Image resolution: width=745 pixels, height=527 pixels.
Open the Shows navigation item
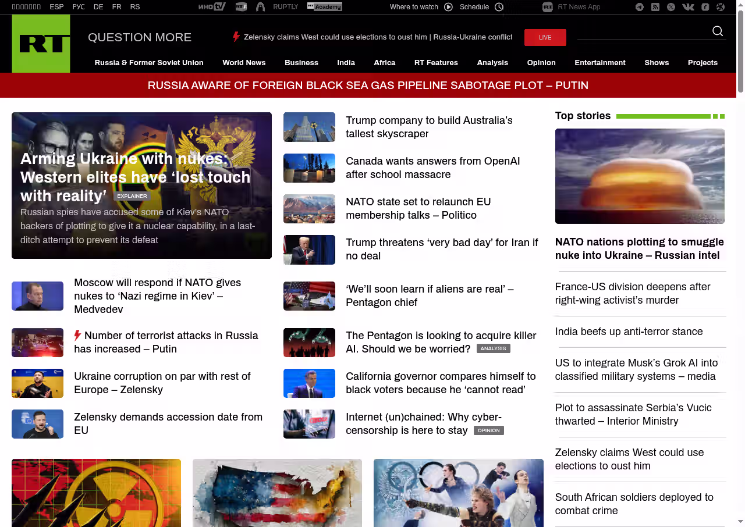(x=656, y=63)
